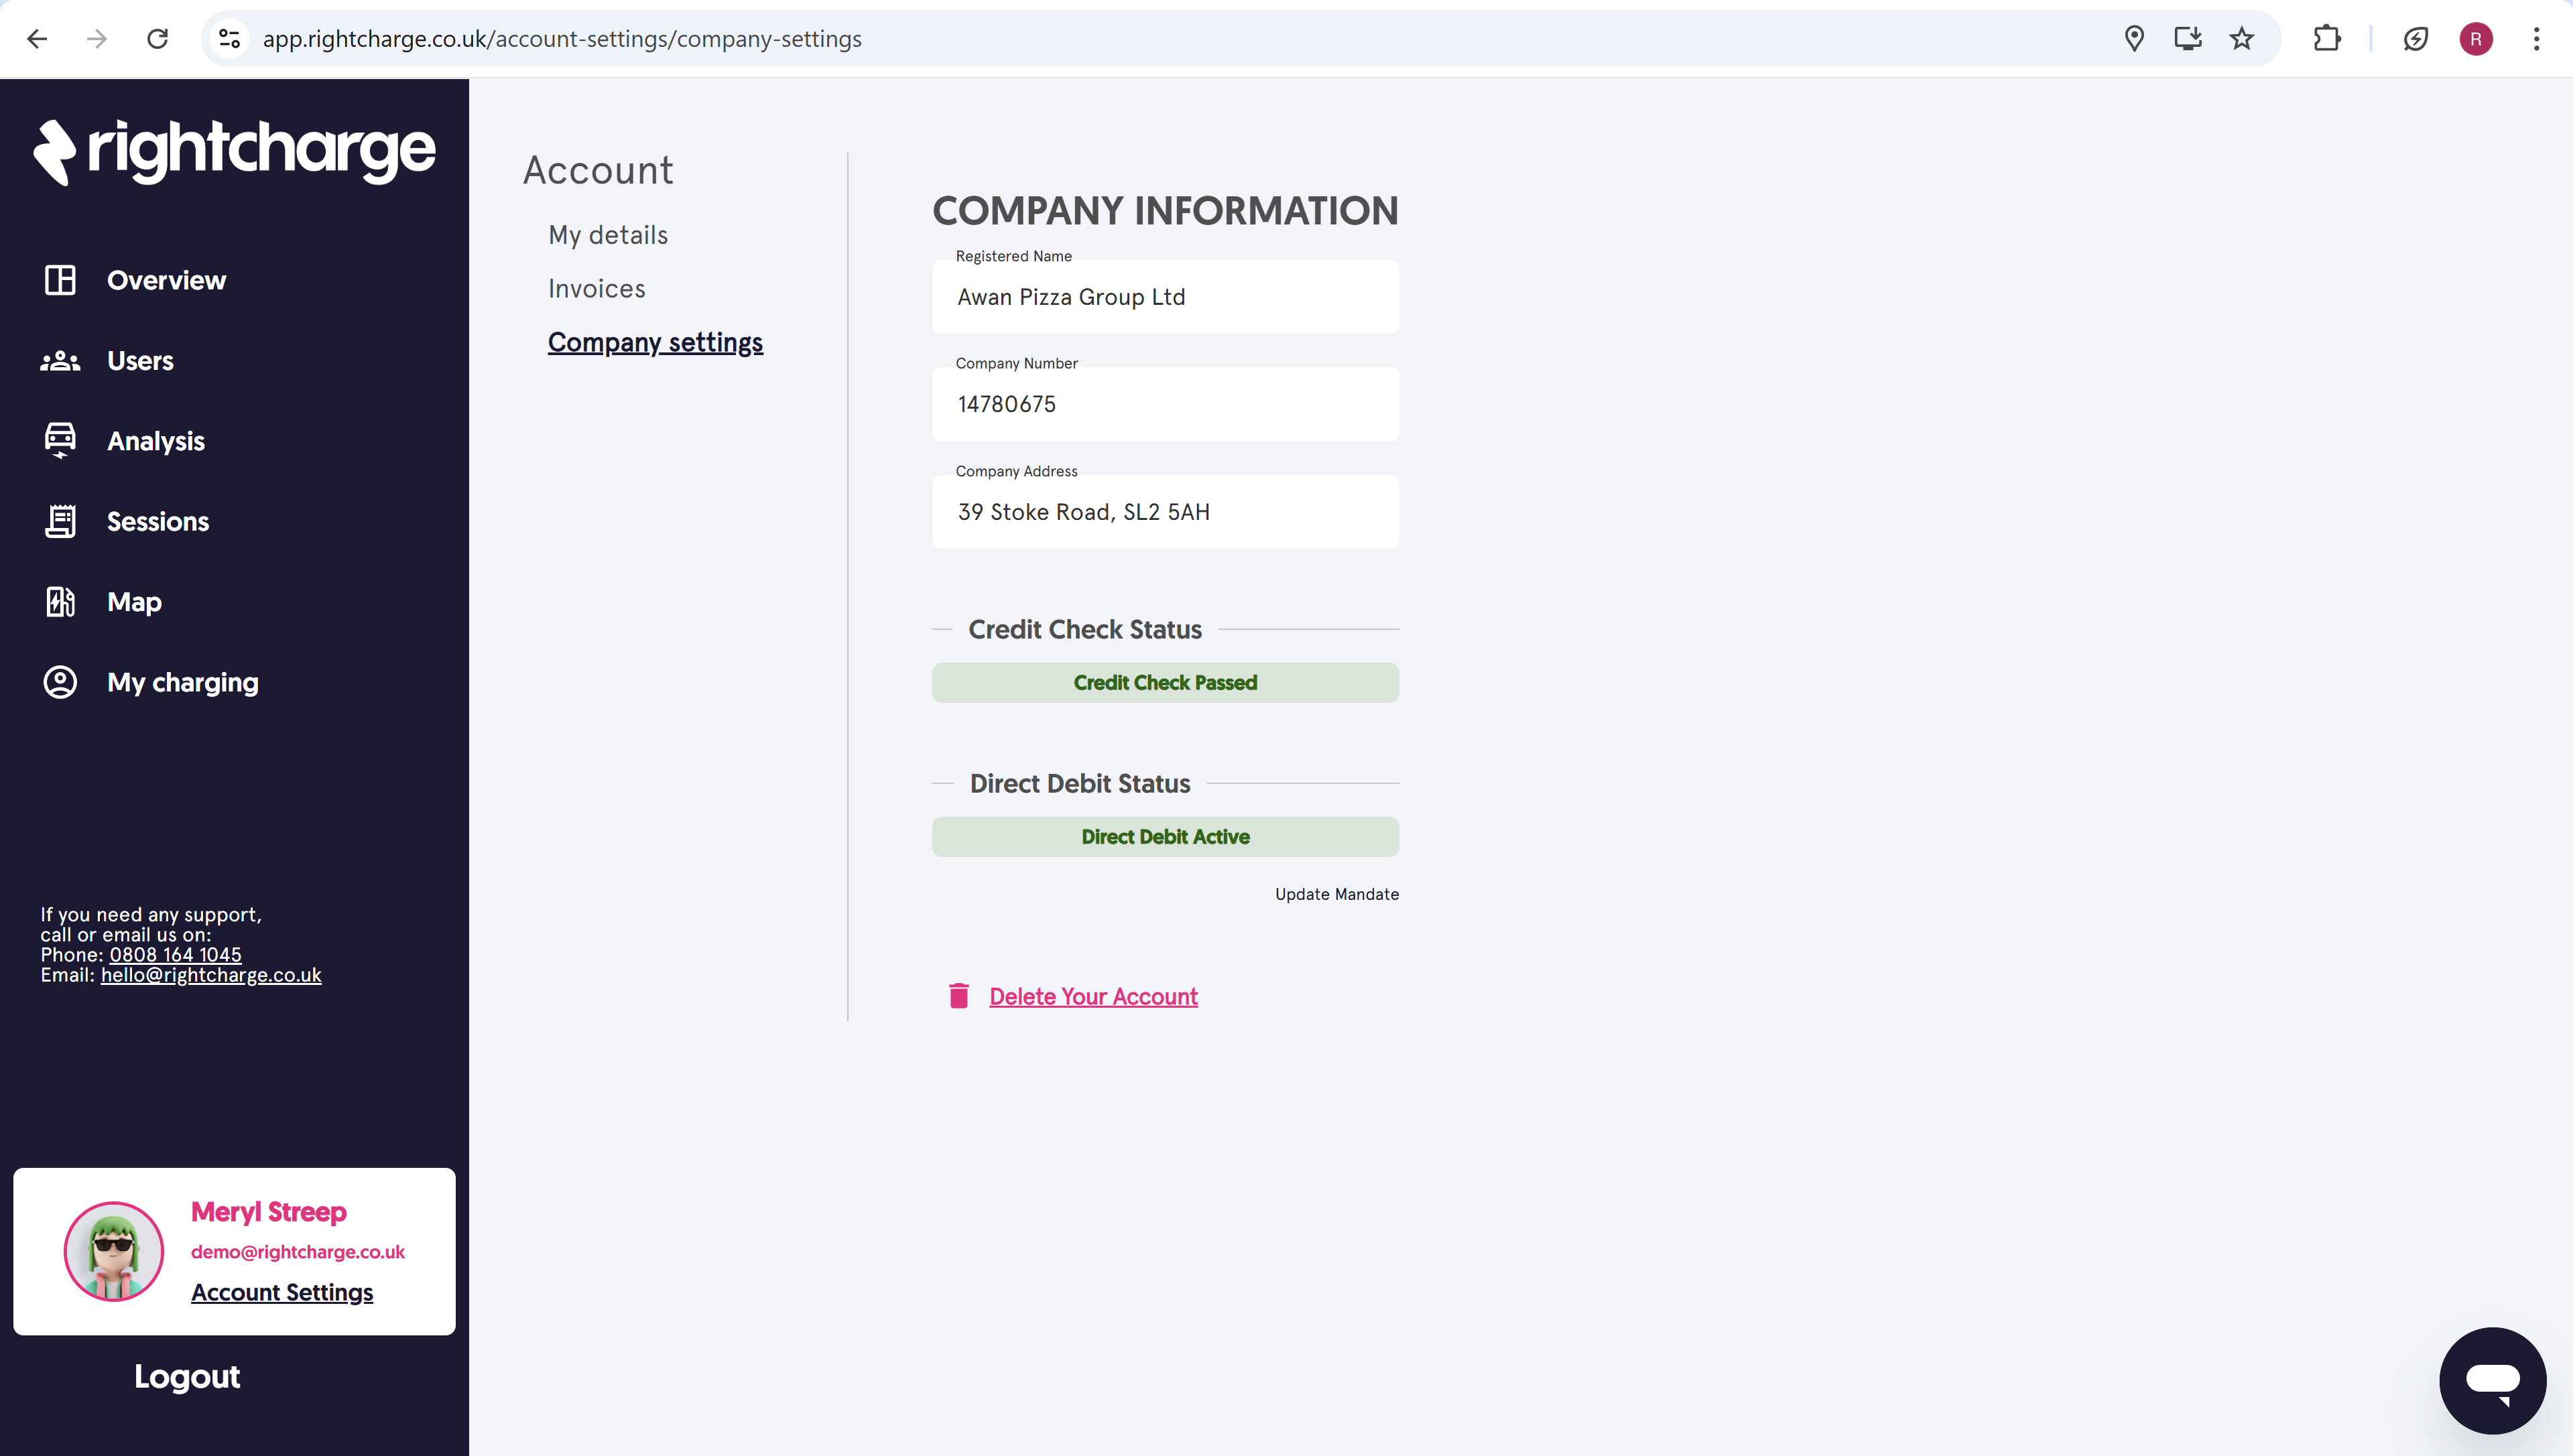
Task: Click the address bar URL
Action: 562,39
